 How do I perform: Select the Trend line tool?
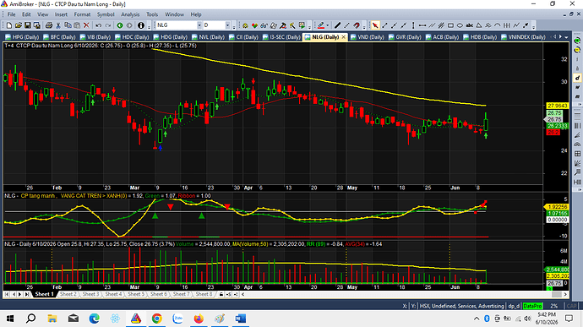coord(384,25)
